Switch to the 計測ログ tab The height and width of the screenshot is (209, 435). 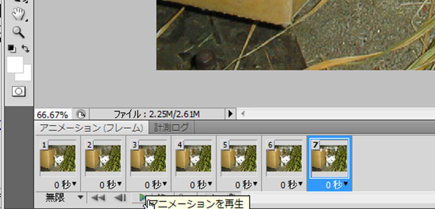pos(171,127)
